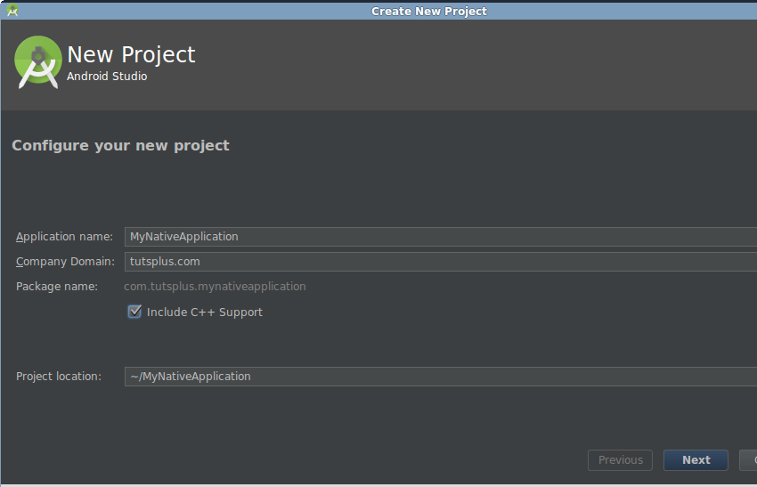Click the disabled Previous button
Viewport: 757px width, 487px height.
tap(621, 460)
